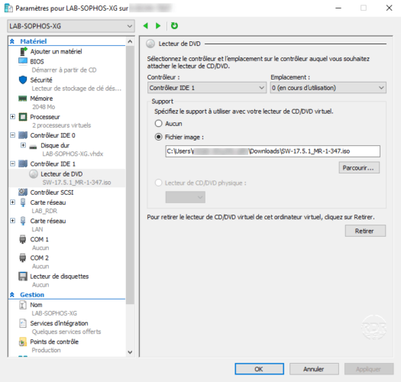Select the Aucun radio button
Image resolution: width=401 pixels, height=382 pixels.
159,124
